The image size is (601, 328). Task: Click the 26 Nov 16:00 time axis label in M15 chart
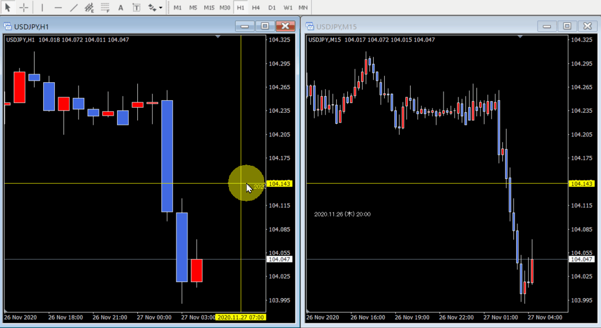click(367, 317)
